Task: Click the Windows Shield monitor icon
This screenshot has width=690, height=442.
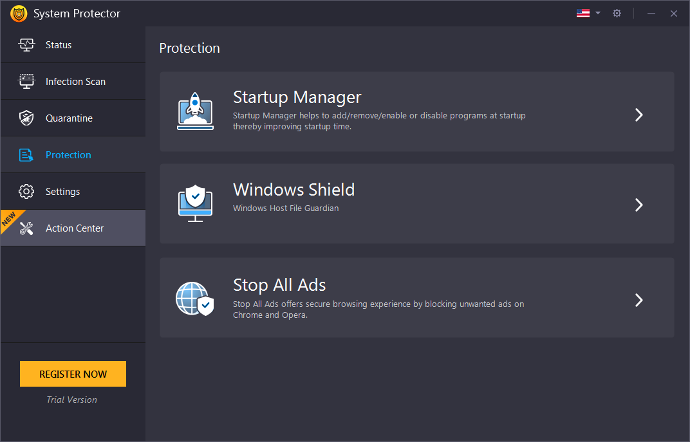Action: point(194,203)
